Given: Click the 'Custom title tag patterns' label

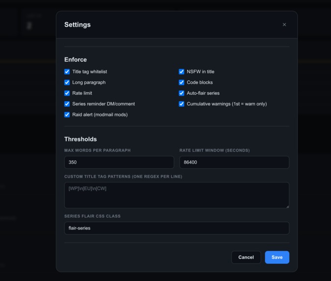Looking at the screenshot, I should 123,177.
